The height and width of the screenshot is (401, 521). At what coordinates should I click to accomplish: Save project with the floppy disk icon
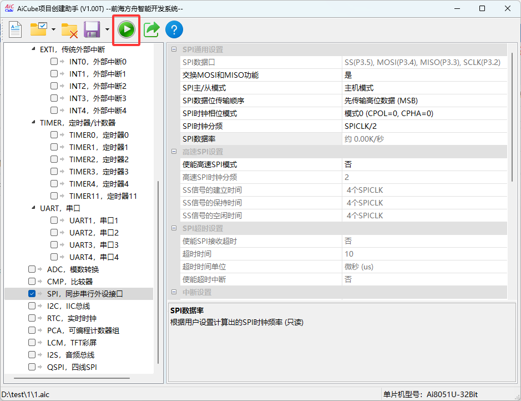[x=92, y=29]
